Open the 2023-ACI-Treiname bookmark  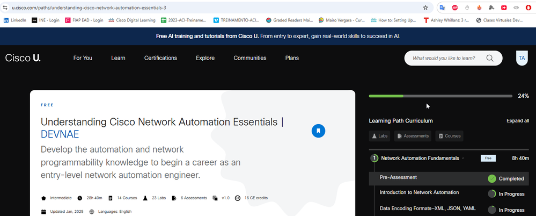pos(184,20)
